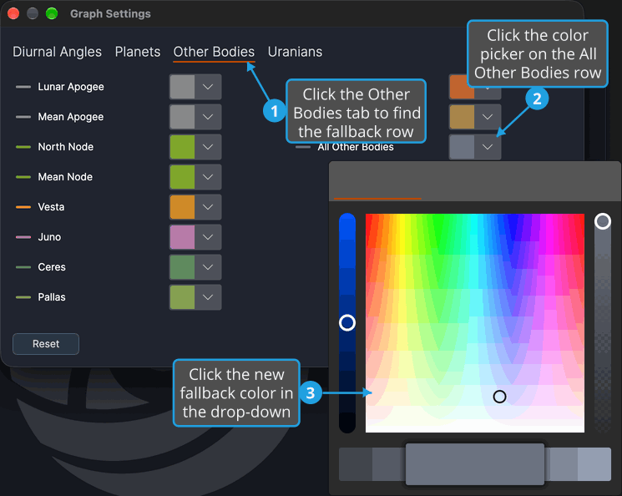The image size is (622, 496).
Task: Click the opacity slider handle at top
Action: 603,221
